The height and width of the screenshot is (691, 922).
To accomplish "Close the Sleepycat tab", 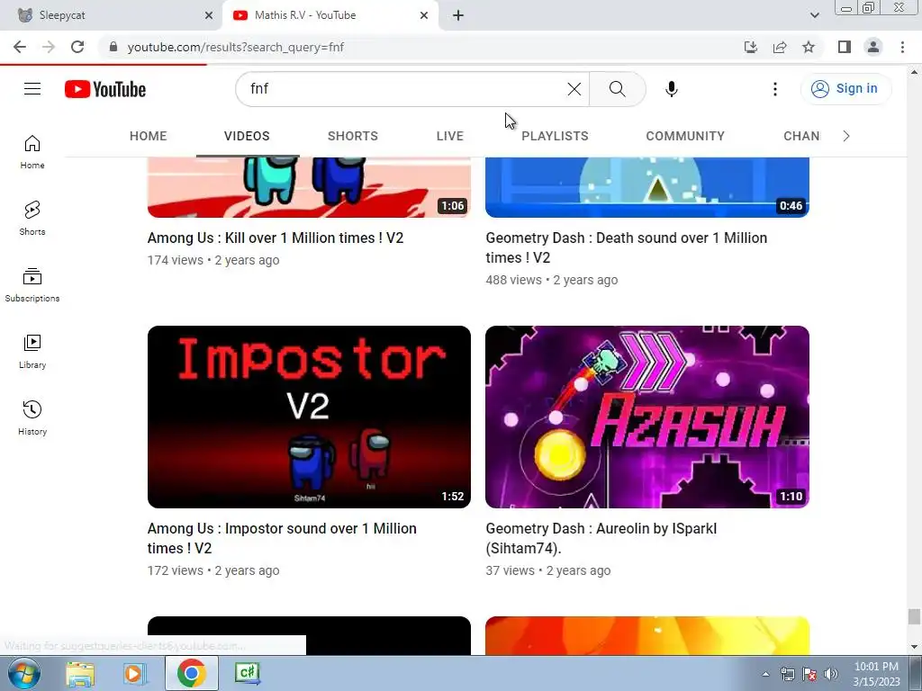I will tap(209, 15).
